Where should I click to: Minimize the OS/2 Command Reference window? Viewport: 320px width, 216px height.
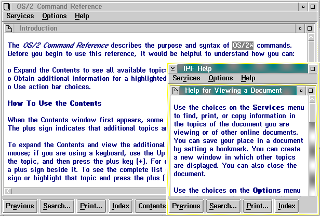point(303,7)
